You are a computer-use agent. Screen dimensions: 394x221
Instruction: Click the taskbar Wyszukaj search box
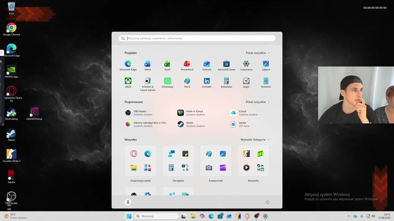(x=157, y=216)
